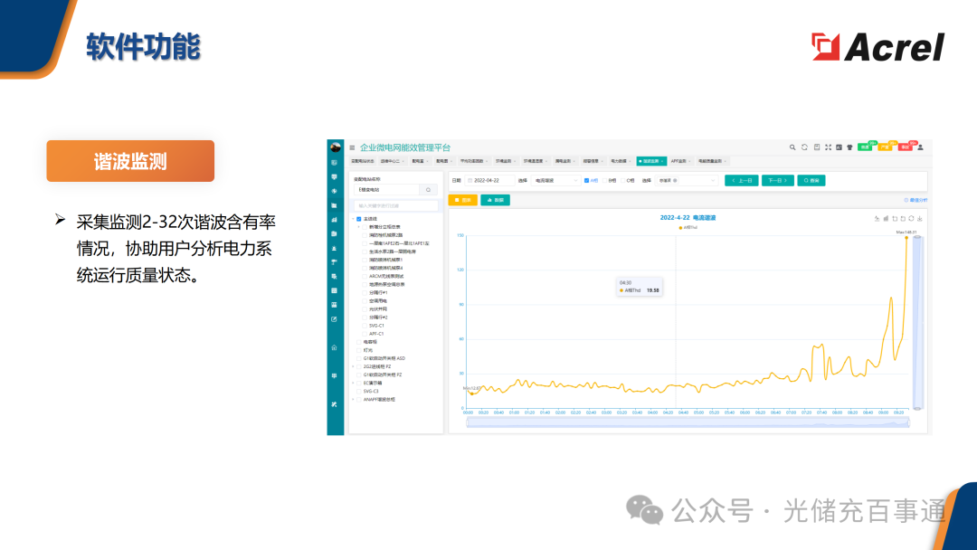Viewport: 977px width, 550px height.
Task: Click the document icon in the header
Action: 817,147
